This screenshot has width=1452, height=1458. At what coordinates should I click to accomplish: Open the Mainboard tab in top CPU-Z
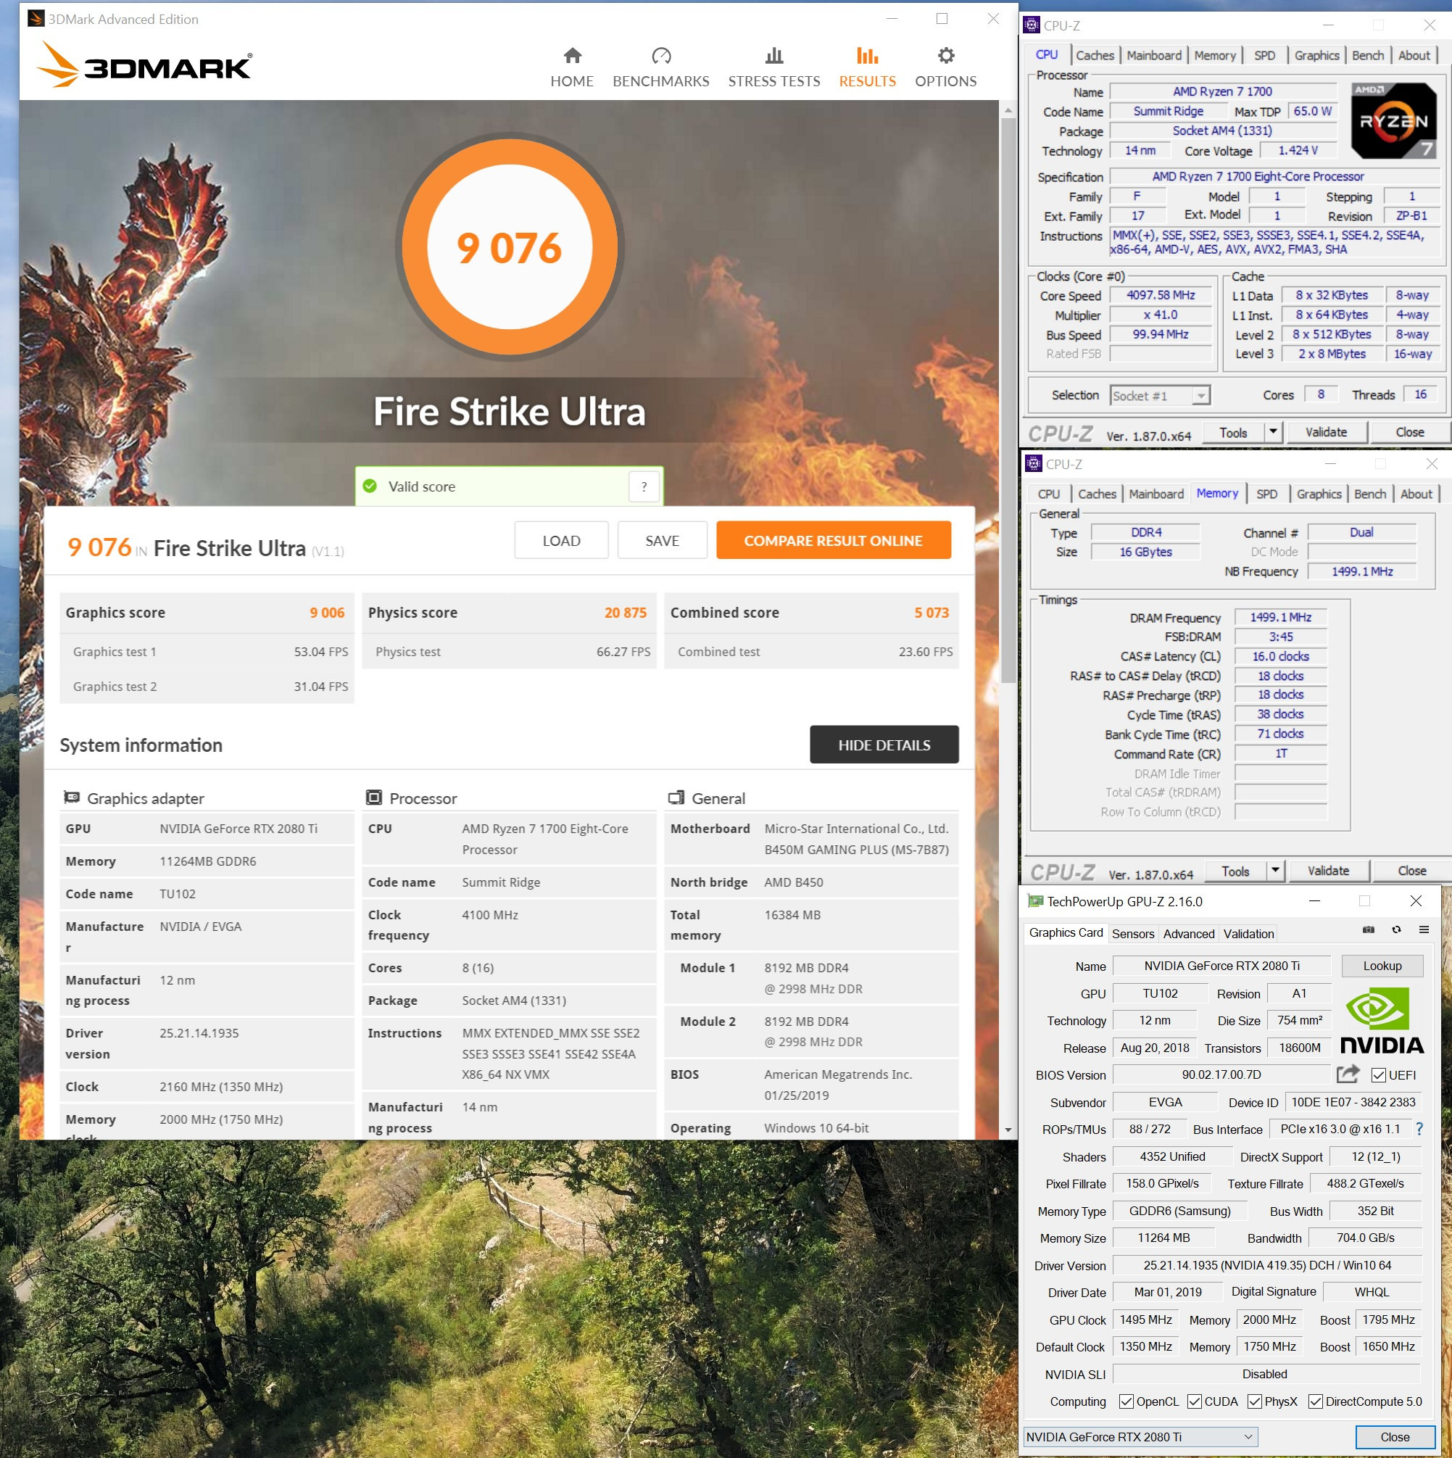[x=1154, y=55]
